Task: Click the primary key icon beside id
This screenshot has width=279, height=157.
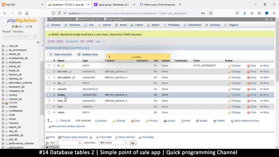Action: tap(62, 66)
